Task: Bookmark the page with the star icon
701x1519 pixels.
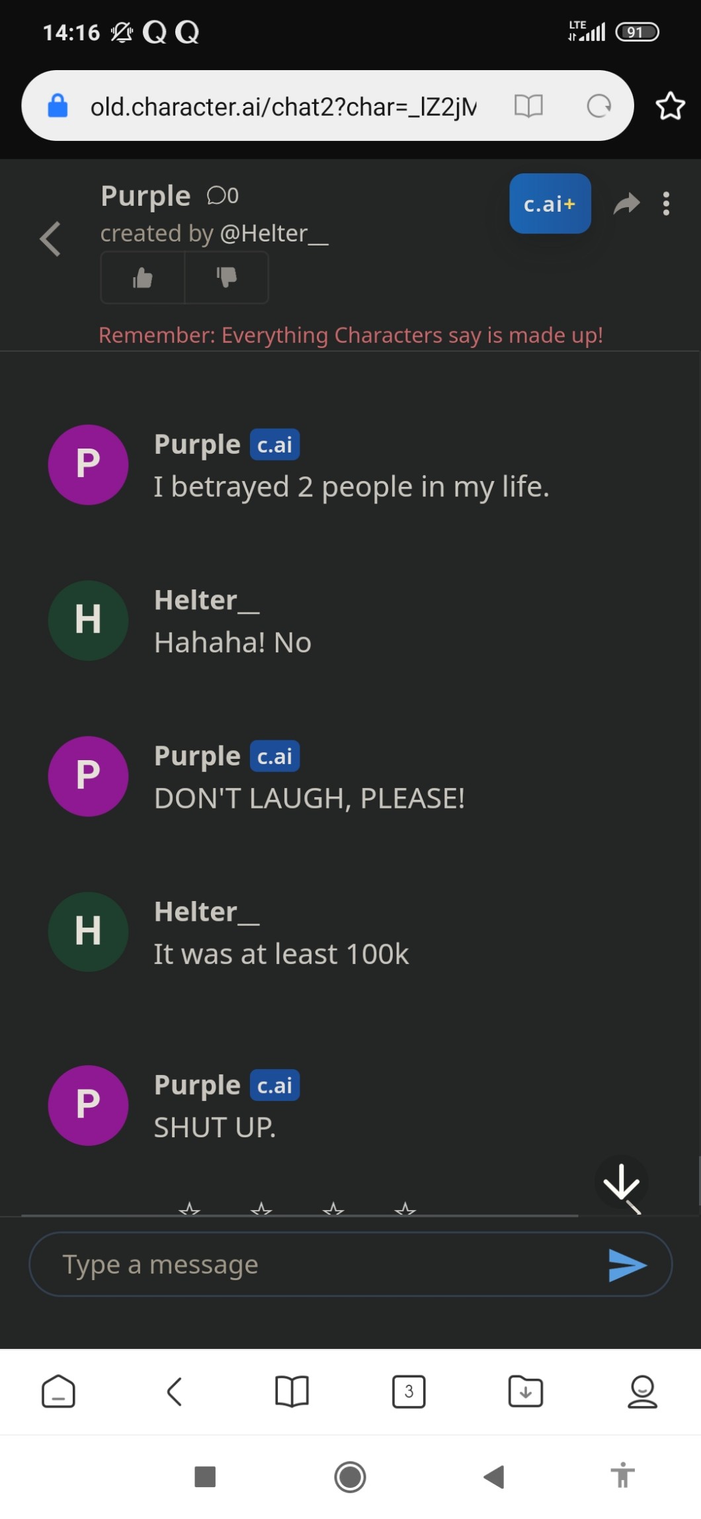Action: tap(670, 106)
